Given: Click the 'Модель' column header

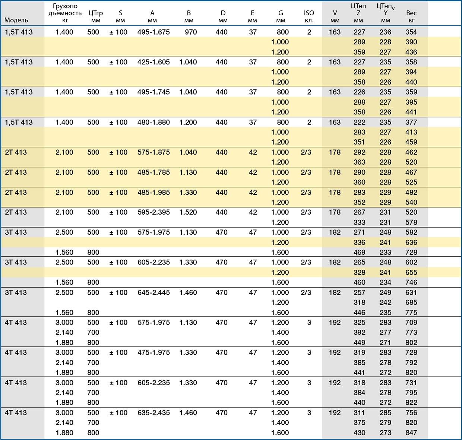Looking at the screenshot, I should tap(16, 20).
